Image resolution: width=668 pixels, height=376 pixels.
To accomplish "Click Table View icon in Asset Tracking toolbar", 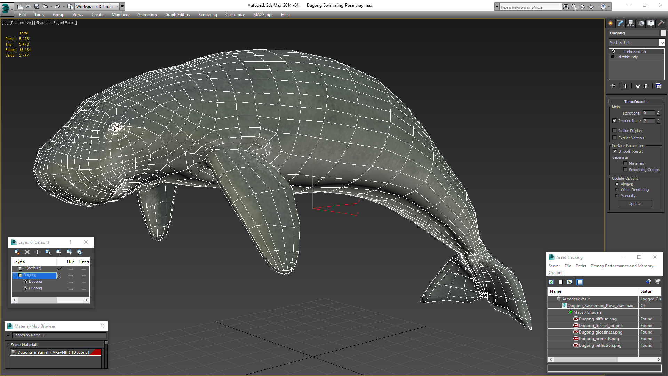I will click(x=579, y=282).
